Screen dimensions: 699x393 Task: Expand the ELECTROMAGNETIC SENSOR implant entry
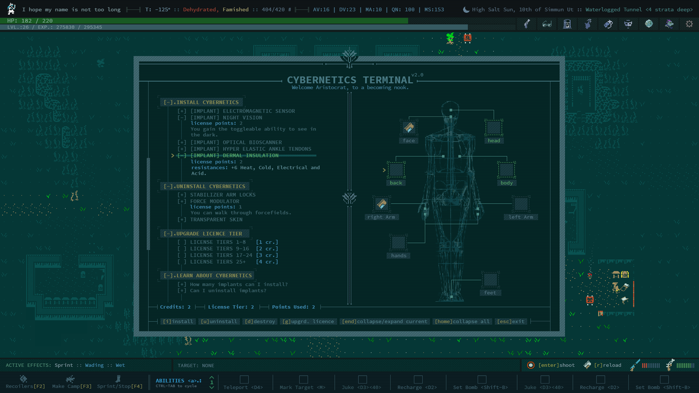(182, 111)
